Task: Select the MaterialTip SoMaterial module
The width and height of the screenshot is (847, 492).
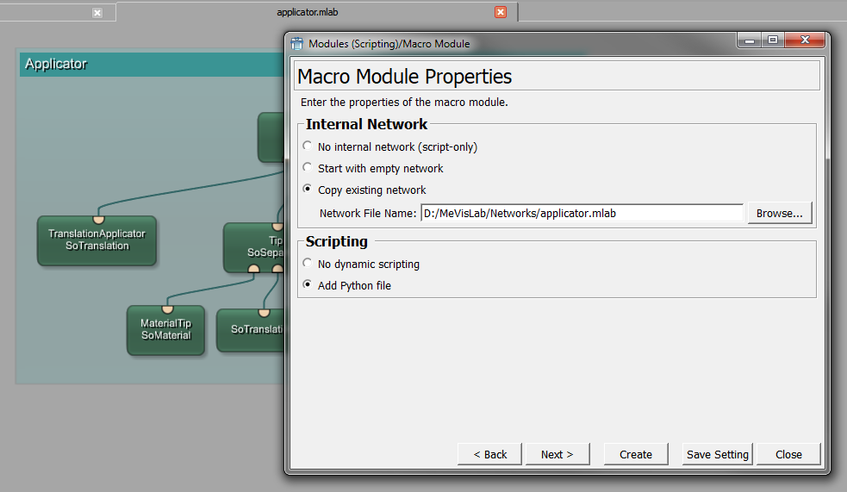Action: click(165, 329)
